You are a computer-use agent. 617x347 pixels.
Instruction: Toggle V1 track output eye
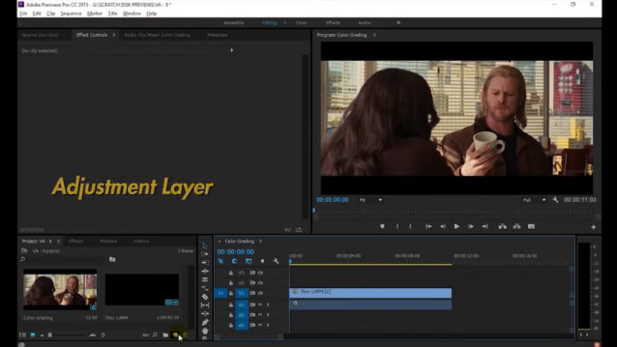pos(260,293)
